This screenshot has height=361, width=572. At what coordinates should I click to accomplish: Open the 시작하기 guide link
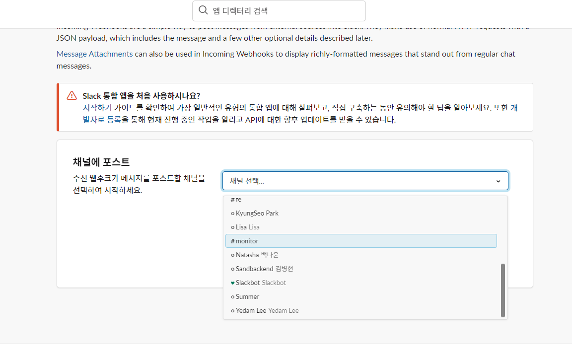tap(97, 108)
